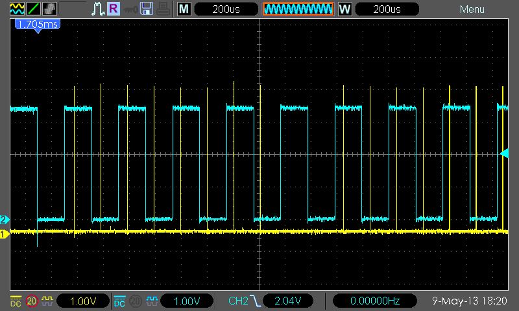Viewport: 519px width, 311px height.
Task: Click the pulse trigger waveform icon
Action: tap(98, 9)
